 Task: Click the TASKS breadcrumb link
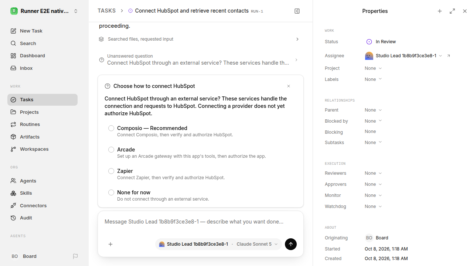point(106,11)
